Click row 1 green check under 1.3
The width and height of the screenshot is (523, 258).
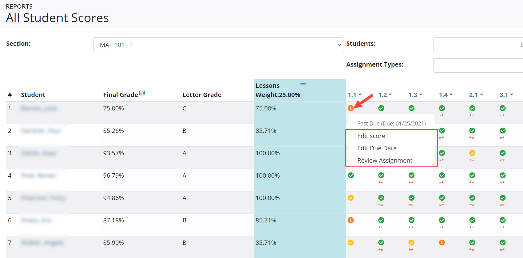pyautogui.click(x=412, y=108)
